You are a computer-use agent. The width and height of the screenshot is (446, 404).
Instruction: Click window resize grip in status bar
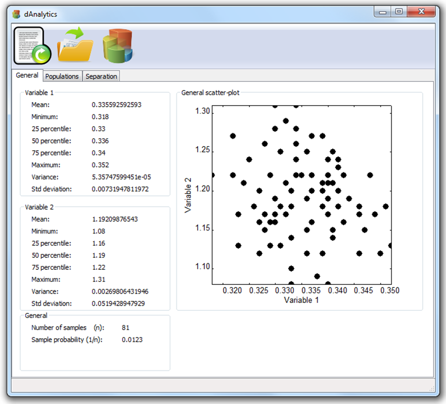tap(432, 388)
